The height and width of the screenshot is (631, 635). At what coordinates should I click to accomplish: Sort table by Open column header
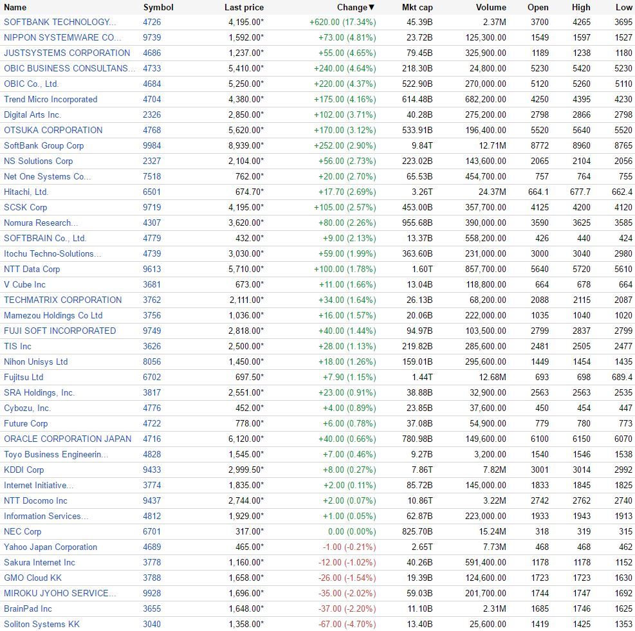pos(538,7)
